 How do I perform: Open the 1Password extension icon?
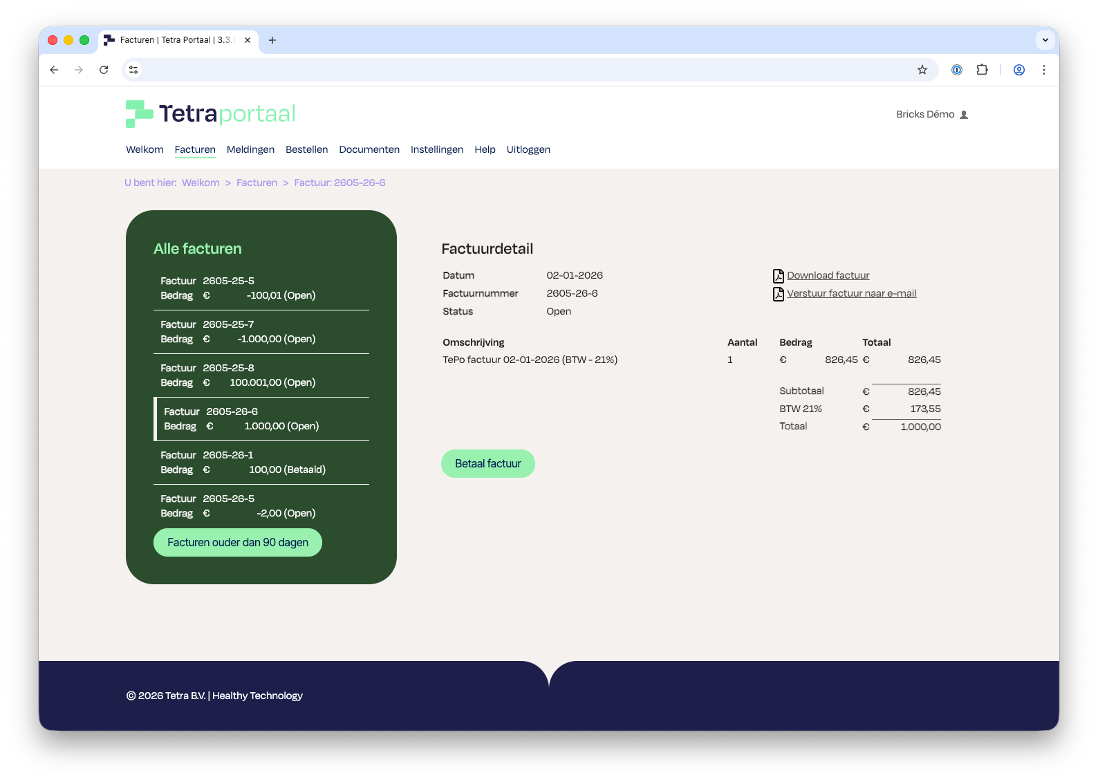956,70
